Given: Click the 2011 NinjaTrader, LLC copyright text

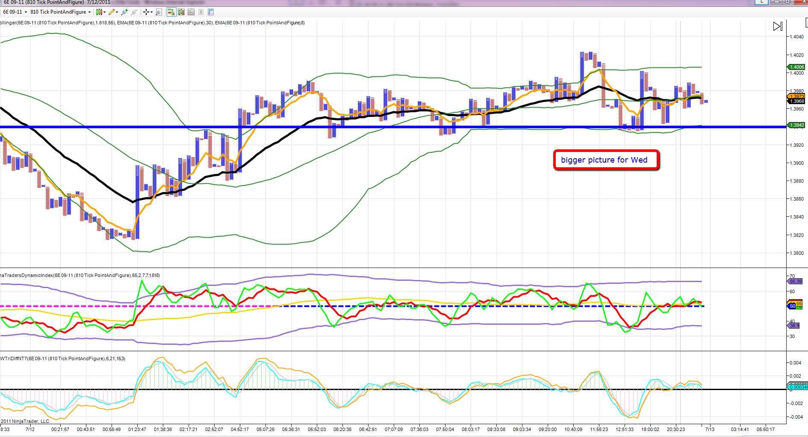Looking at the screenshot, I should [25, 421].
